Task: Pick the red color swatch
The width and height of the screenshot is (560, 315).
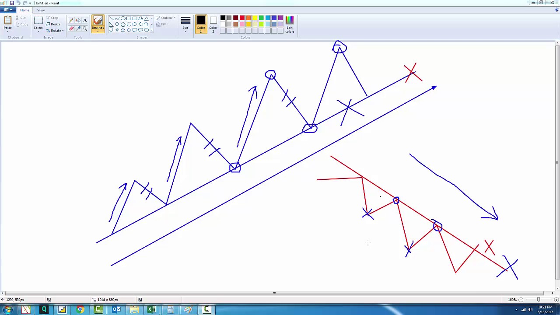Action: click(x=242, y=18)
